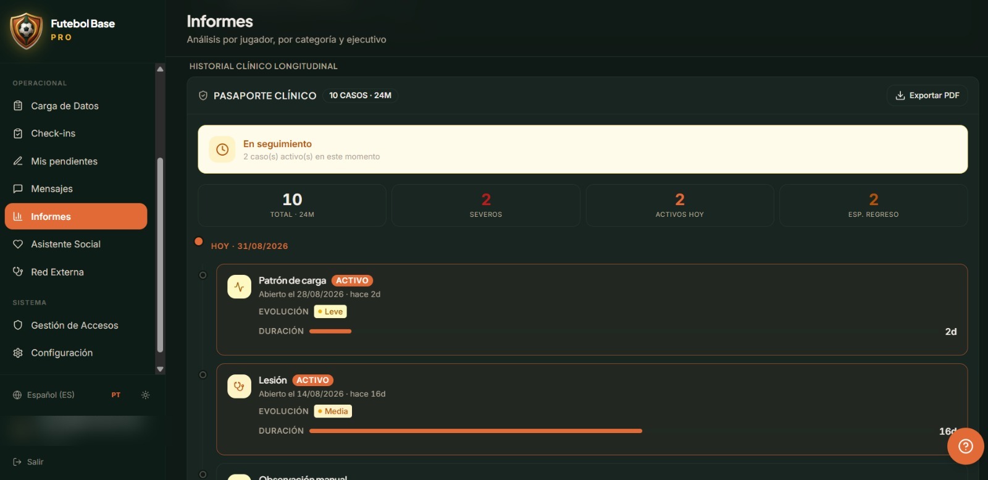
Task: Click the 10 Total 24M stat card
Action: coord(292,205)
